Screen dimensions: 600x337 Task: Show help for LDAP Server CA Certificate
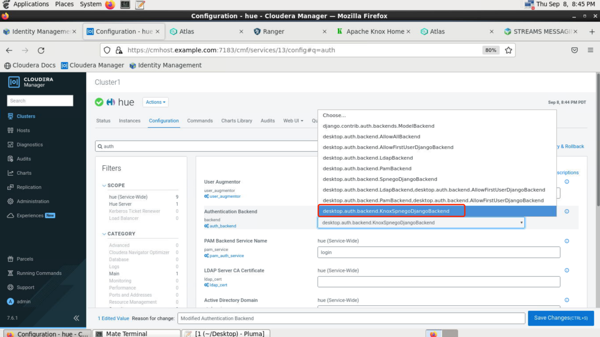567,271
